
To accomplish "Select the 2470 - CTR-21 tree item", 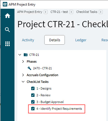I will pyautogui.click(x=42, y=68).
